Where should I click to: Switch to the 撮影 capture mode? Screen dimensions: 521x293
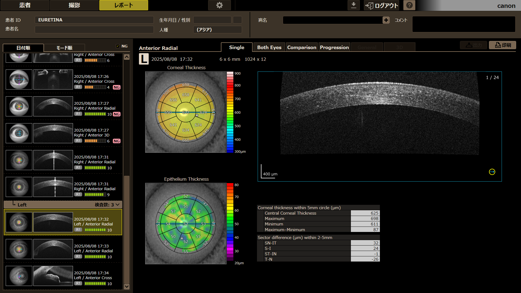coord(74,5)
